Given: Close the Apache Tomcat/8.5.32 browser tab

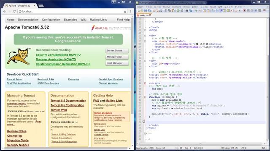Looking at the screenshot, I should tap(35, 5).
